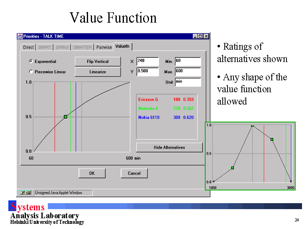This screenshot has height=229, width=306.
Task: Click the status bar icon beside Unsigned Java Applet
Action: pyautogui.click(x=25, y=193)
